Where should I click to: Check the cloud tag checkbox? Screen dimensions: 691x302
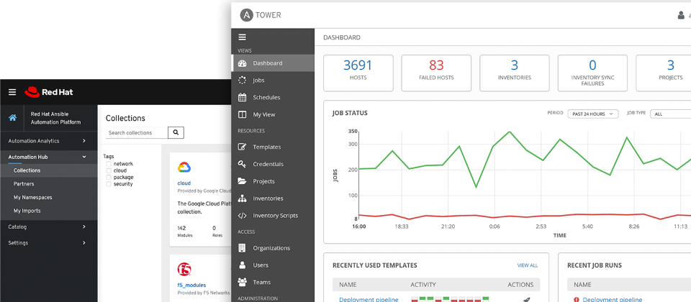(x=109, y=170)
